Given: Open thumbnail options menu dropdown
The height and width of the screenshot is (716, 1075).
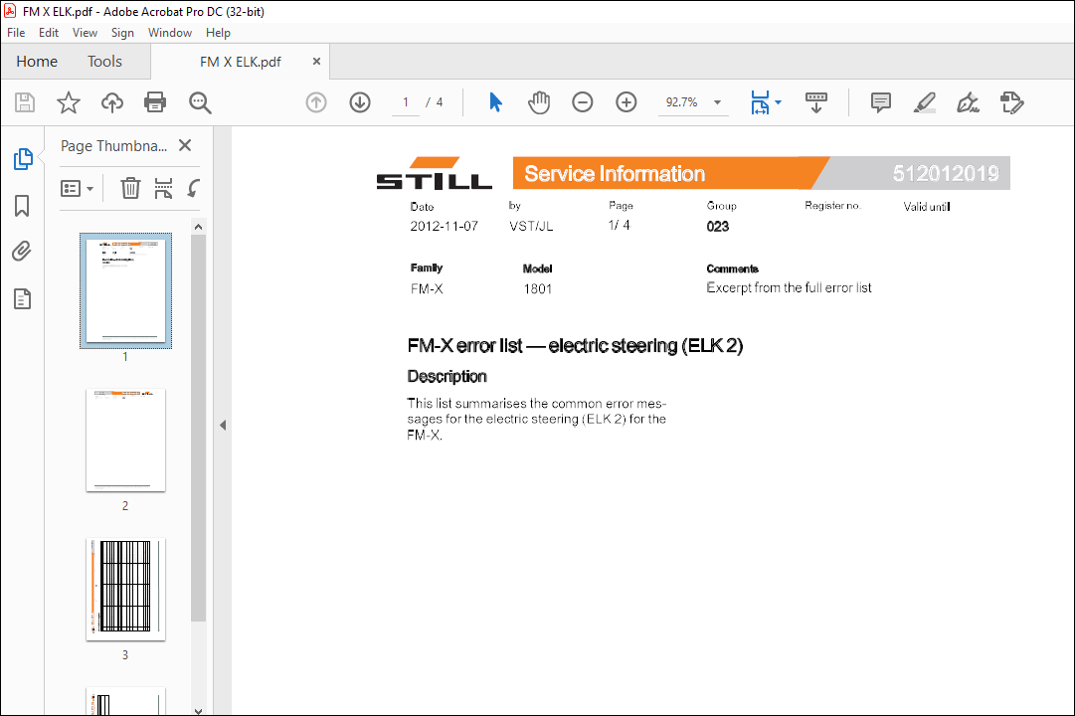Looking at the screenshot, I should (77, 188).
